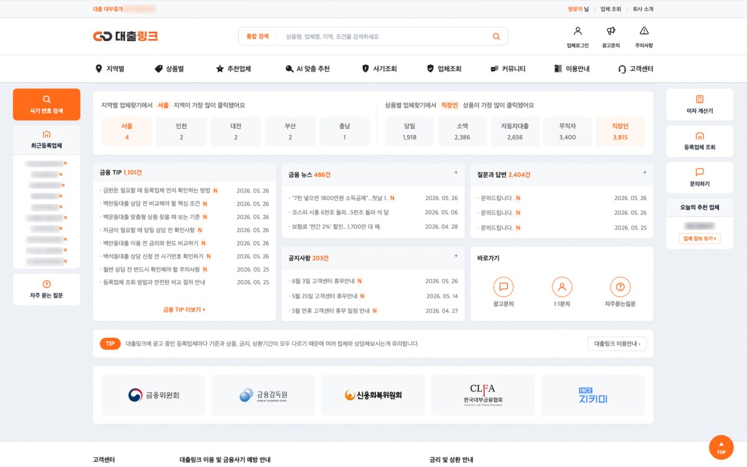The width and height of the screenshot is (747, 467).
Task: Open 지역별 menu
Action: [x=109, y=68]
